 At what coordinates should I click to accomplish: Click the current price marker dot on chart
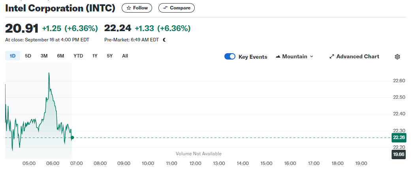(72, 138)
